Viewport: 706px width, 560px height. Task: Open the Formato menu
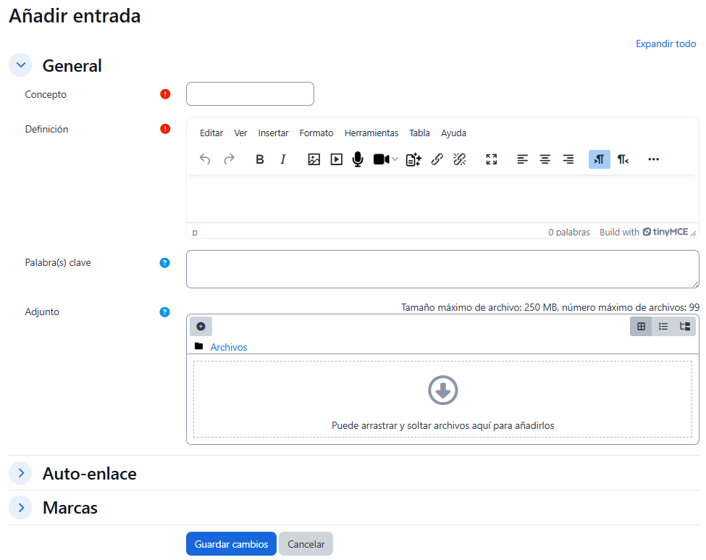coord(316,133)
